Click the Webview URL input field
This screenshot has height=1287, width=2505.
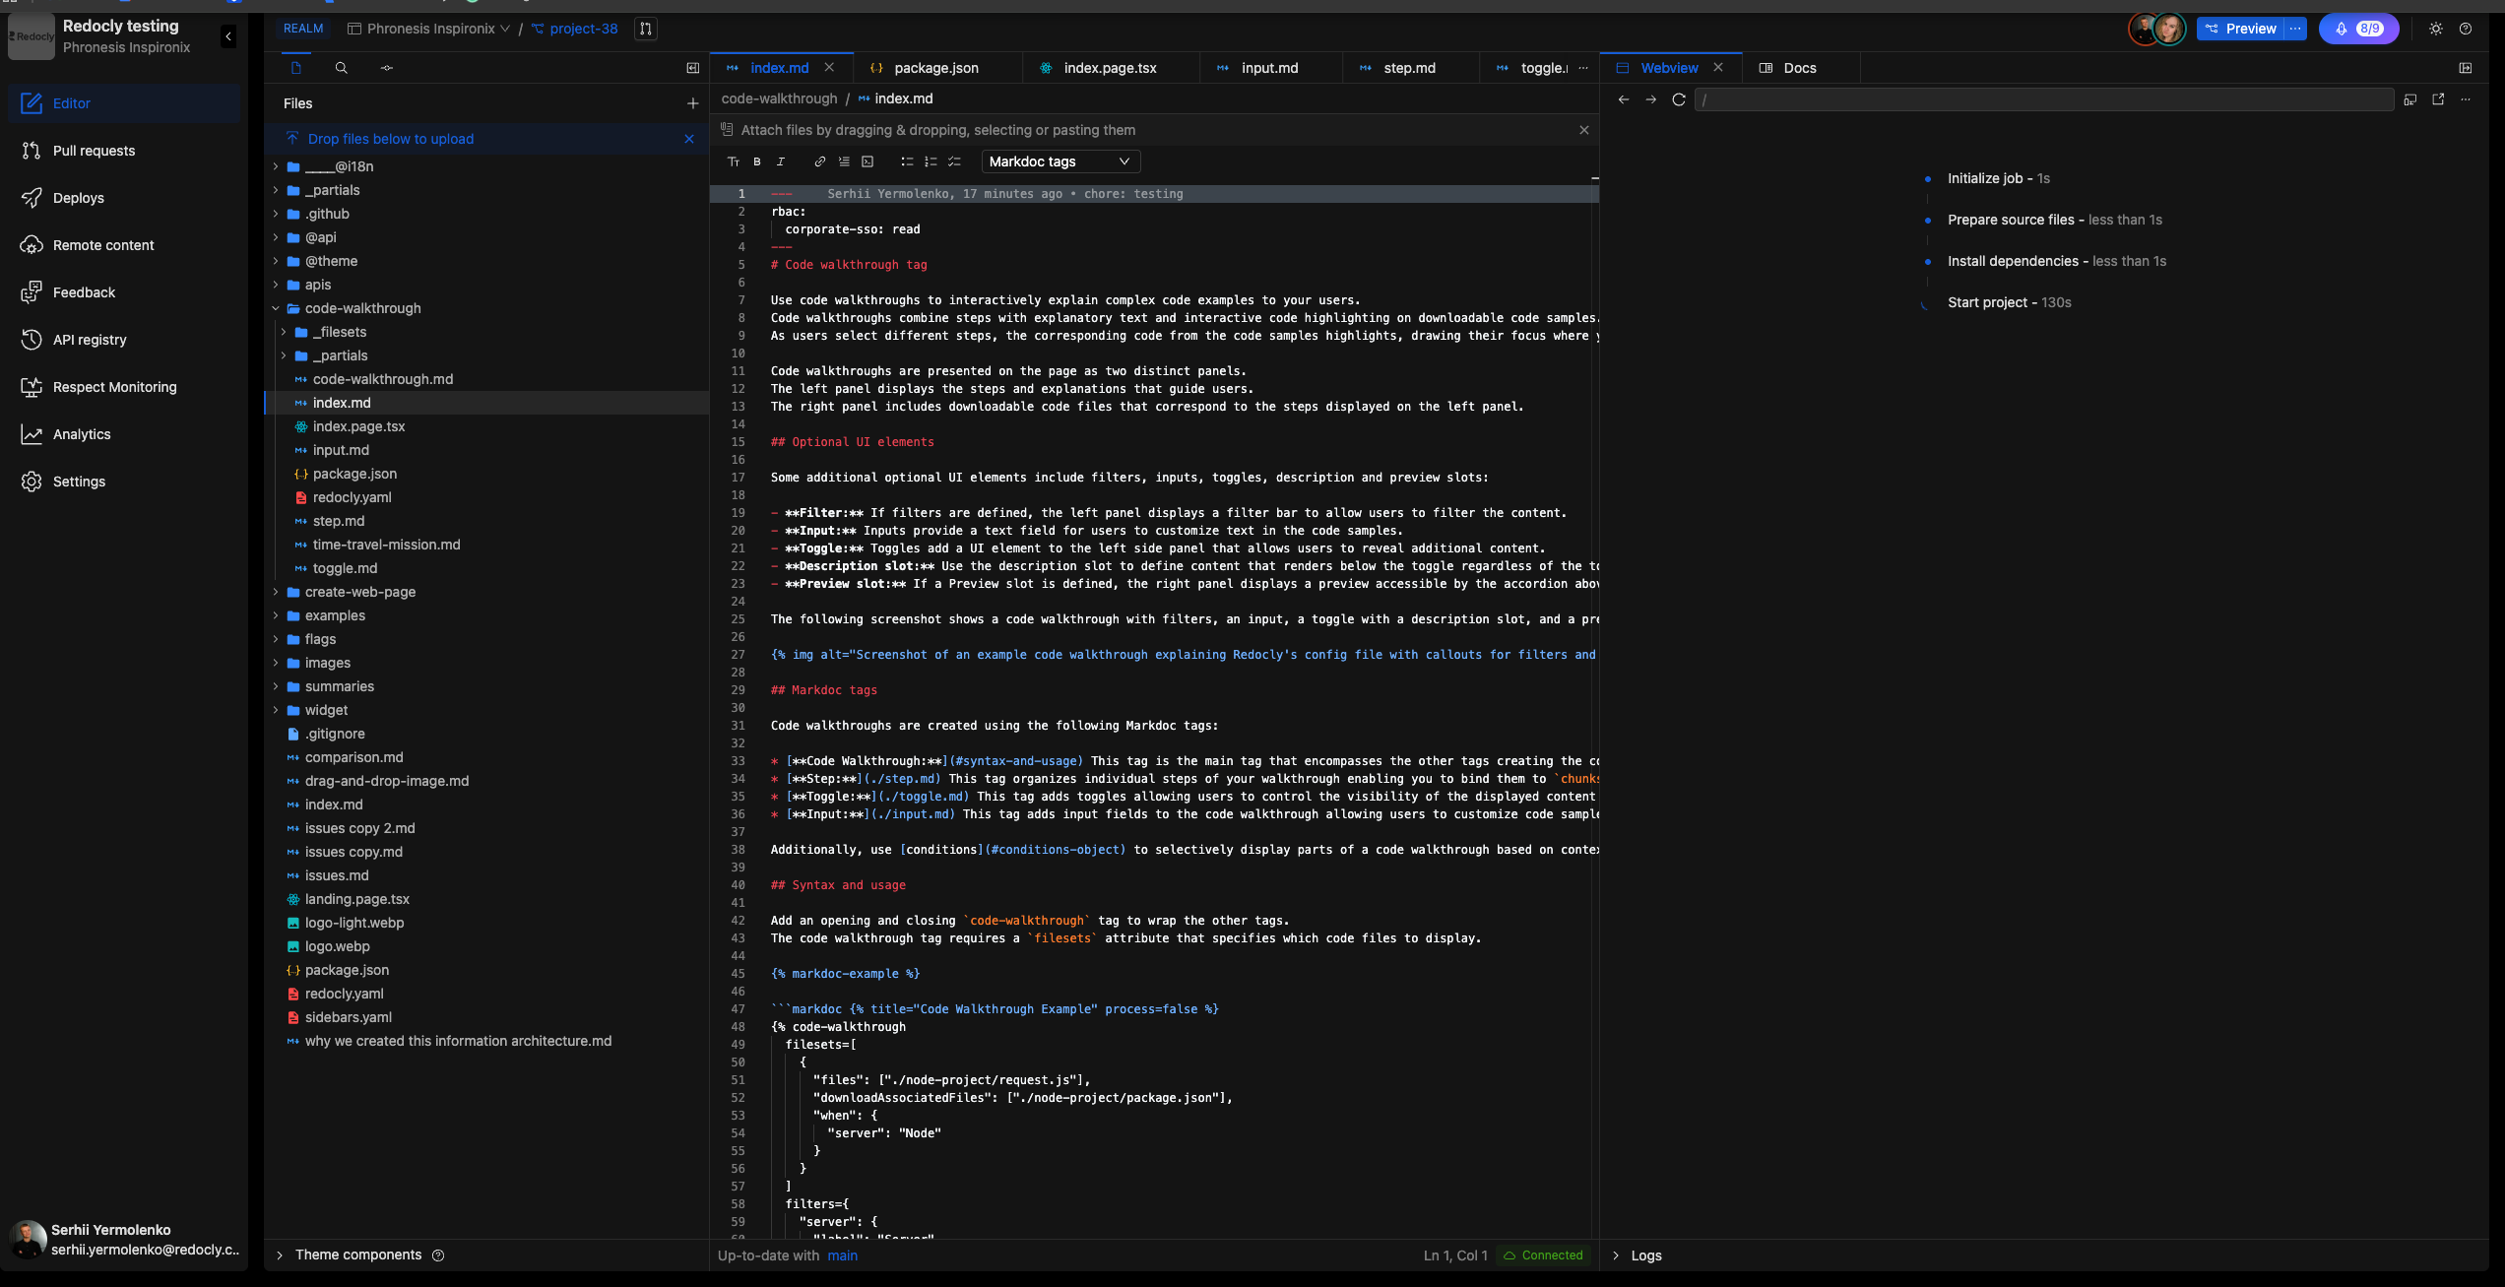tap(2044, 99)
